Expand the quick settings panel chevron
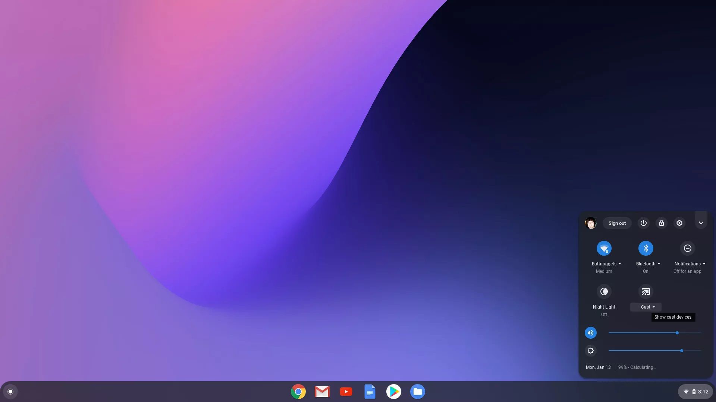 [701, 223]
